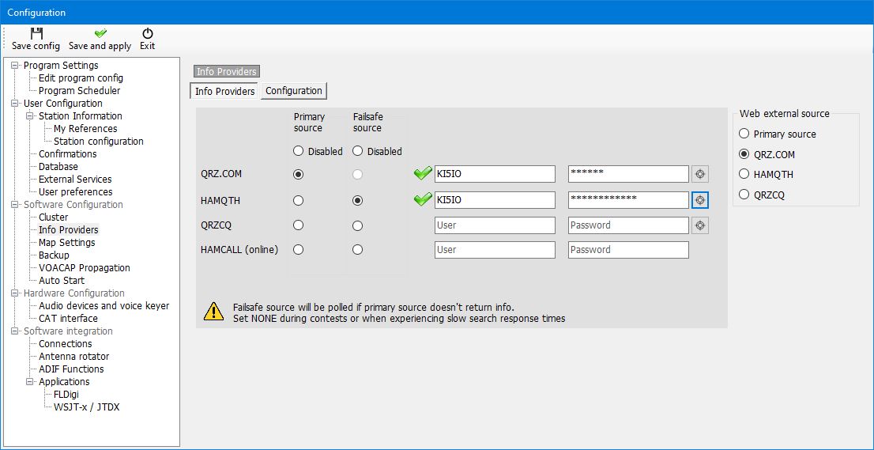The width and height of the screenshot is (874, 450).
Task: Choose HAMQTH for web external source
Action: click(x=744, y=174)
